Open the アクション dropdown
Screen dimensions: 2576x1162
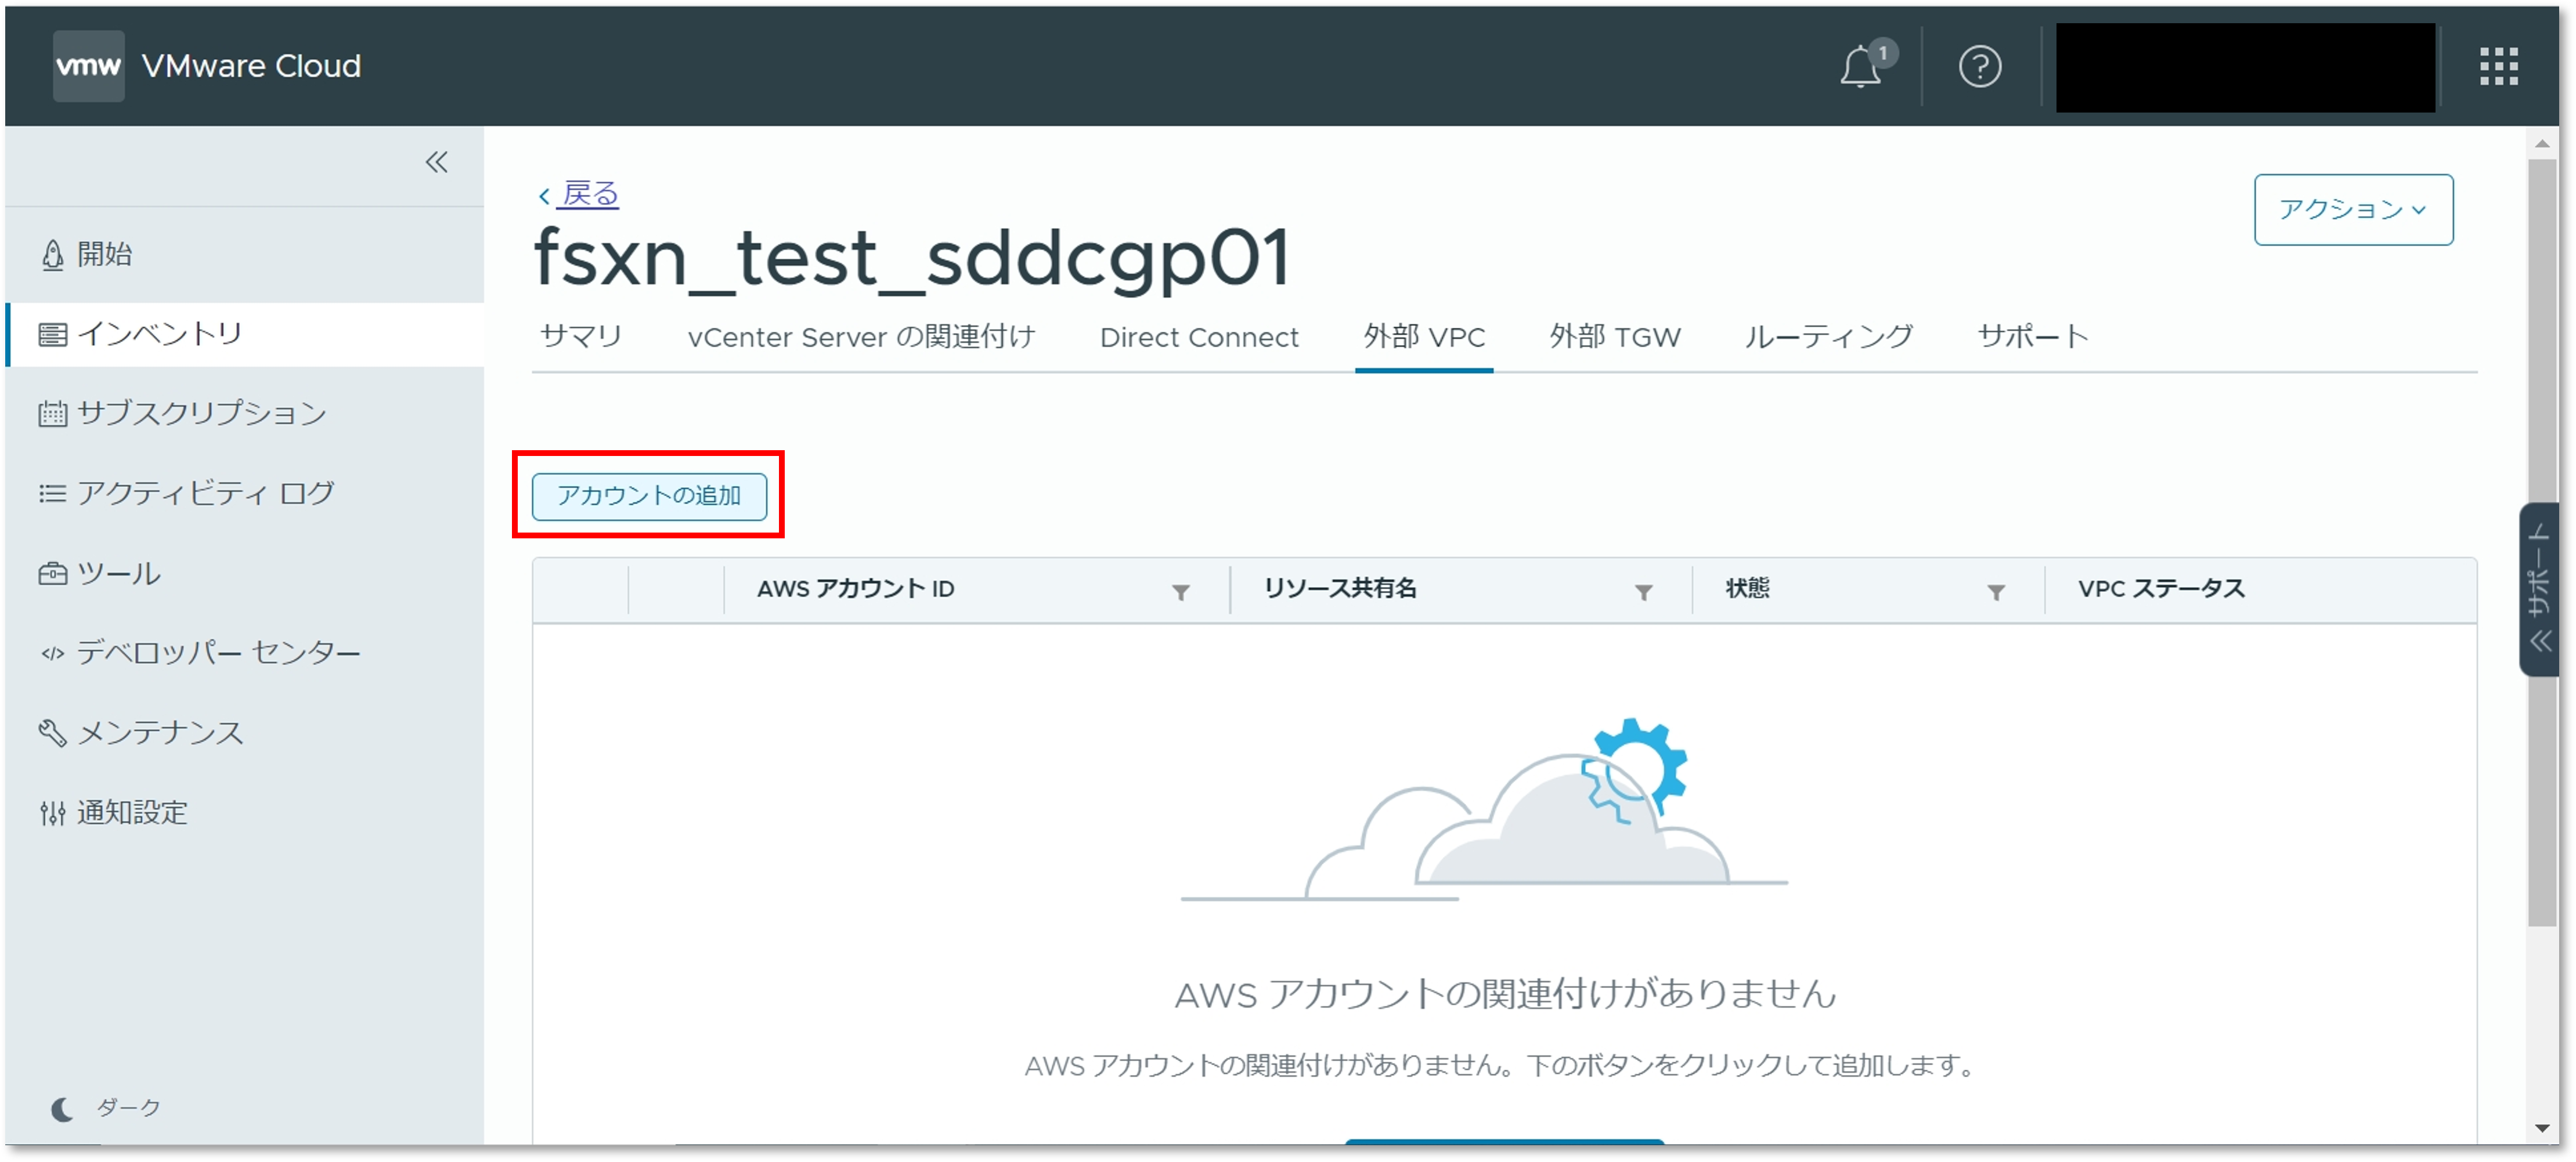click(x=2352, y=209)
